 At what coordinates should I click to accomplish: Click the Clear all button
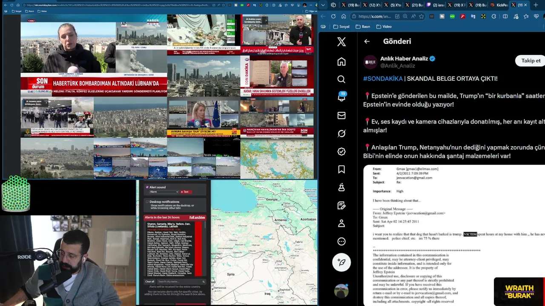(149, 281)
